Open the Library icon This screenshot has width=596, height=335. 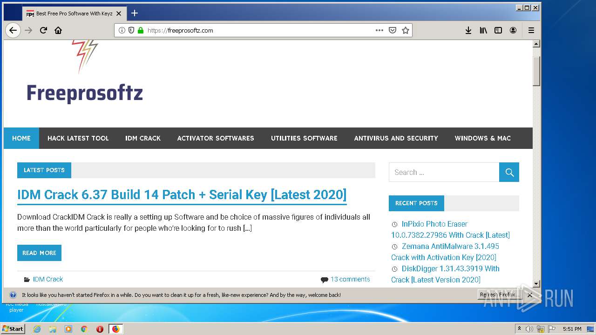[x=483, y=30]
